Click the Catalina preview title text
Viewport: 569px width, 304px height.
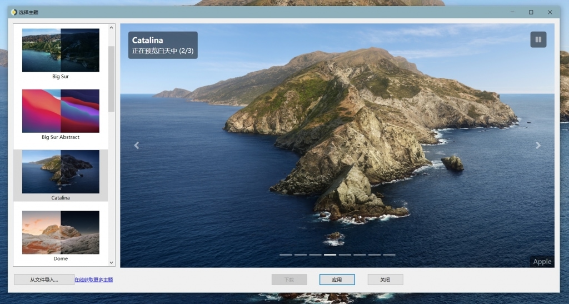147,40
